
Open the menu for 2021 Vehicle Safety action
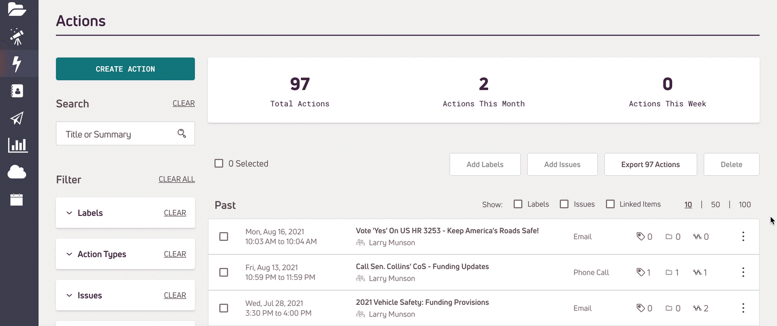743,308
